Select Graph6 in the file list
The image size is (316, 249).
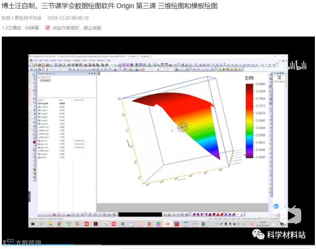coord(43,107)
